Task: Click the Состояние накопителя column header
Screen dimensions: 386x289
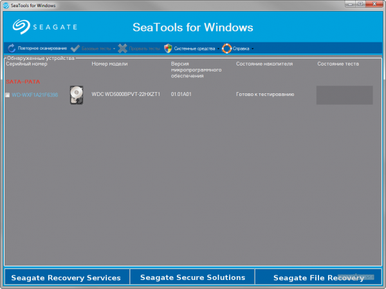Action: click(264, 64)
